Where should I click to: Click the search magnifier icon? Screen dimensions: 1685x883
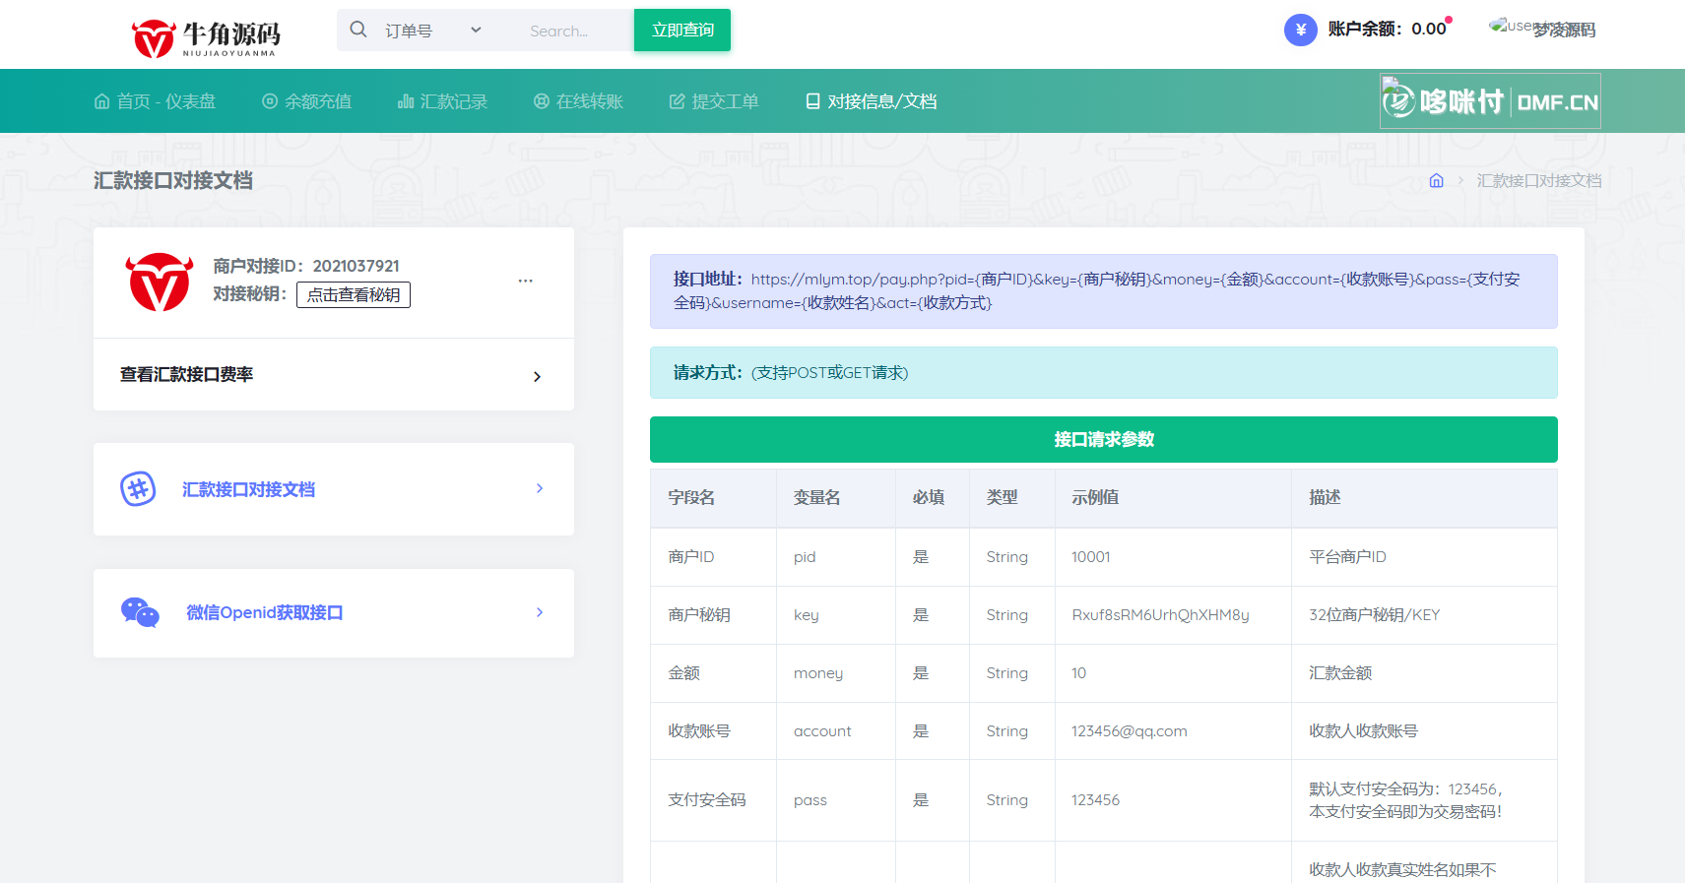tap(358, 30)
